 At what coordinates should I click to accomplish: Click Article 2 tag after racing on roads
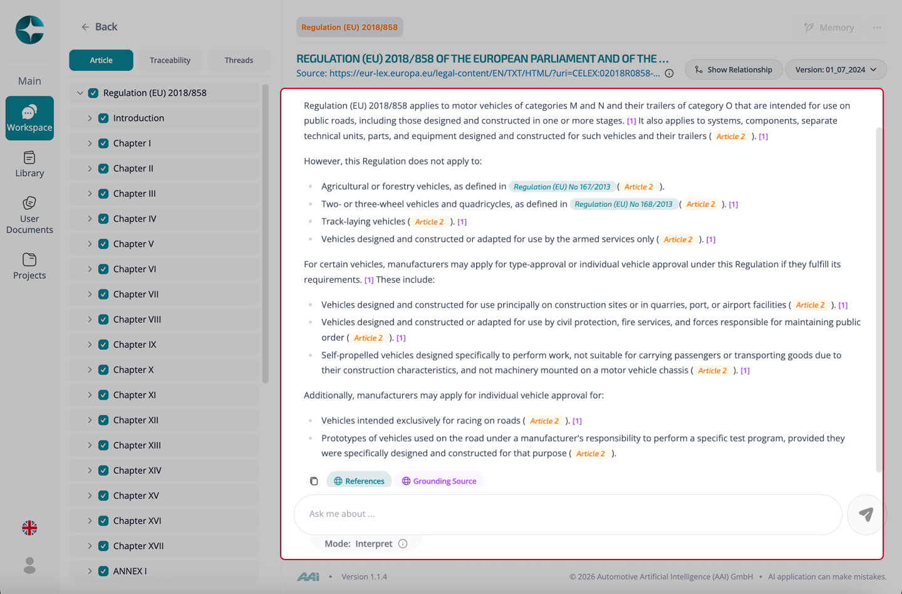pos(544,421)
